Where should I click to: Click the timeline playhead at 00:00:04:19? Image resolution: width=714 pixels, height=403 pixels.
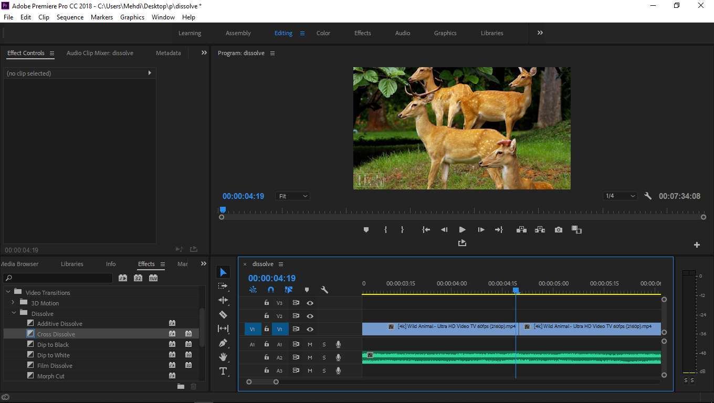point(516,290)
